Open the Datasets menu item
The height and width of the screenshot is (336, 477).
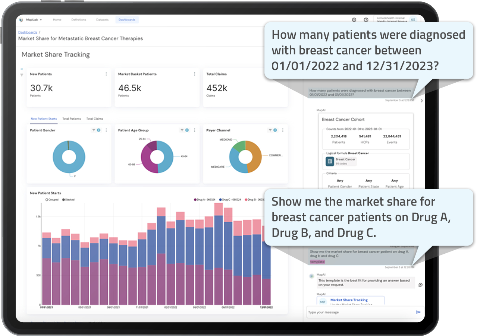[102, 20]
